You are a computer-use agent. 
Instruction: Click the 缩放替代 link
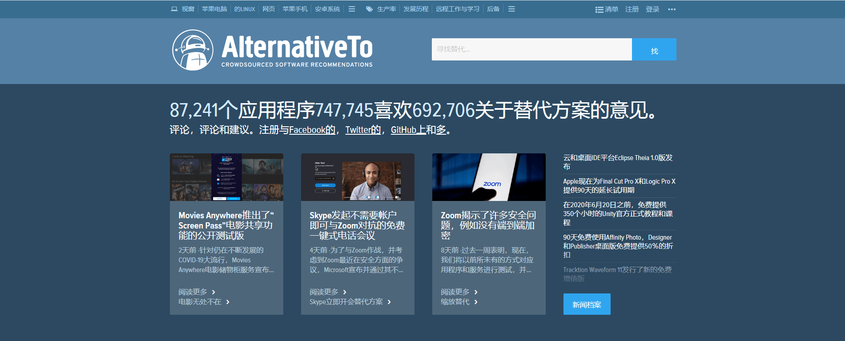click(455, 302)
